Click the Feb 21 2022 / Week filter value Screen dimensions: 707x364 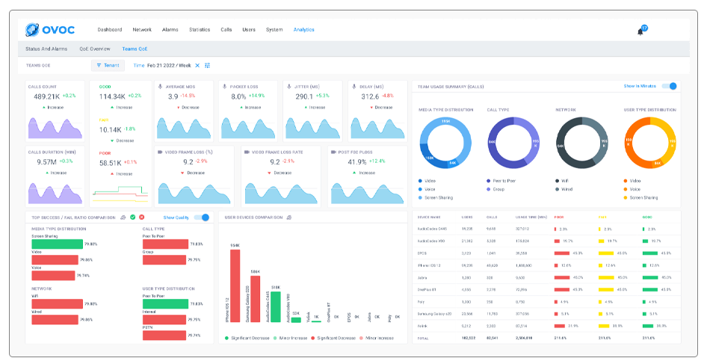[169, 66]
